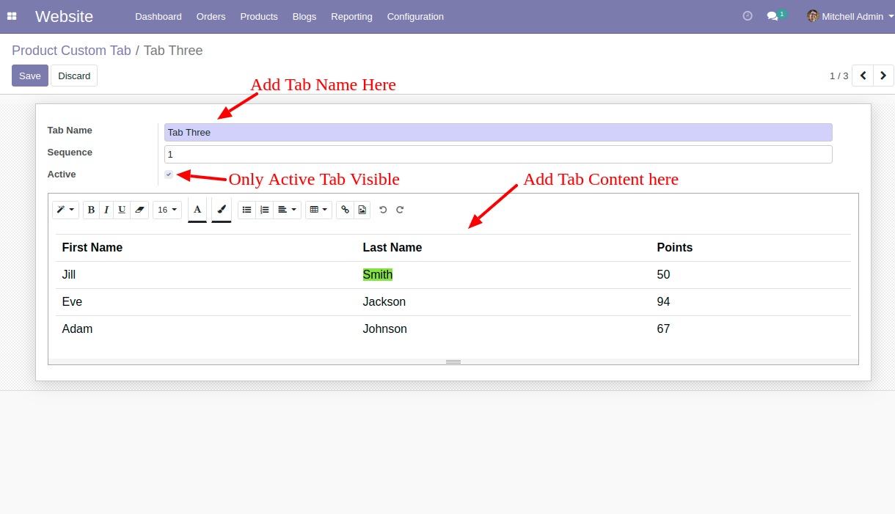Toggle the Active checkbox
Screen dimensions: 895x514
tap(169, 175)
